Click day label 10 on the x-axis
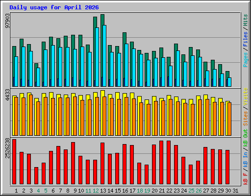Screen dimensions: 251x196 point(81,191)
